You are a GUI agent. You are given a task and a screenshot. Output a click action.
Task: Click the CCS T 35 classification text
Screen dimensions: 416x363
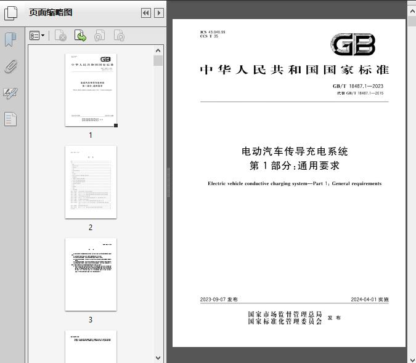tap(209, 36)
